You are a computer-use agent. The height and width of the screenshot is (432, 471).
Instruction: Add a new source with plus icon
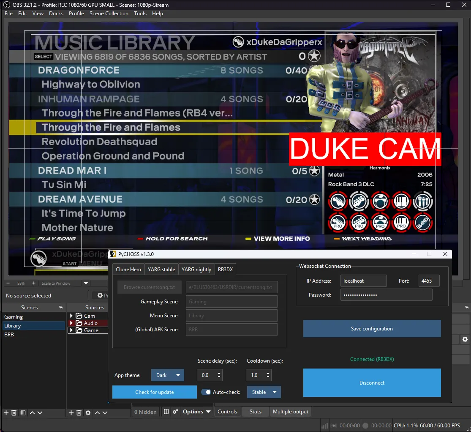click(71, 413)
